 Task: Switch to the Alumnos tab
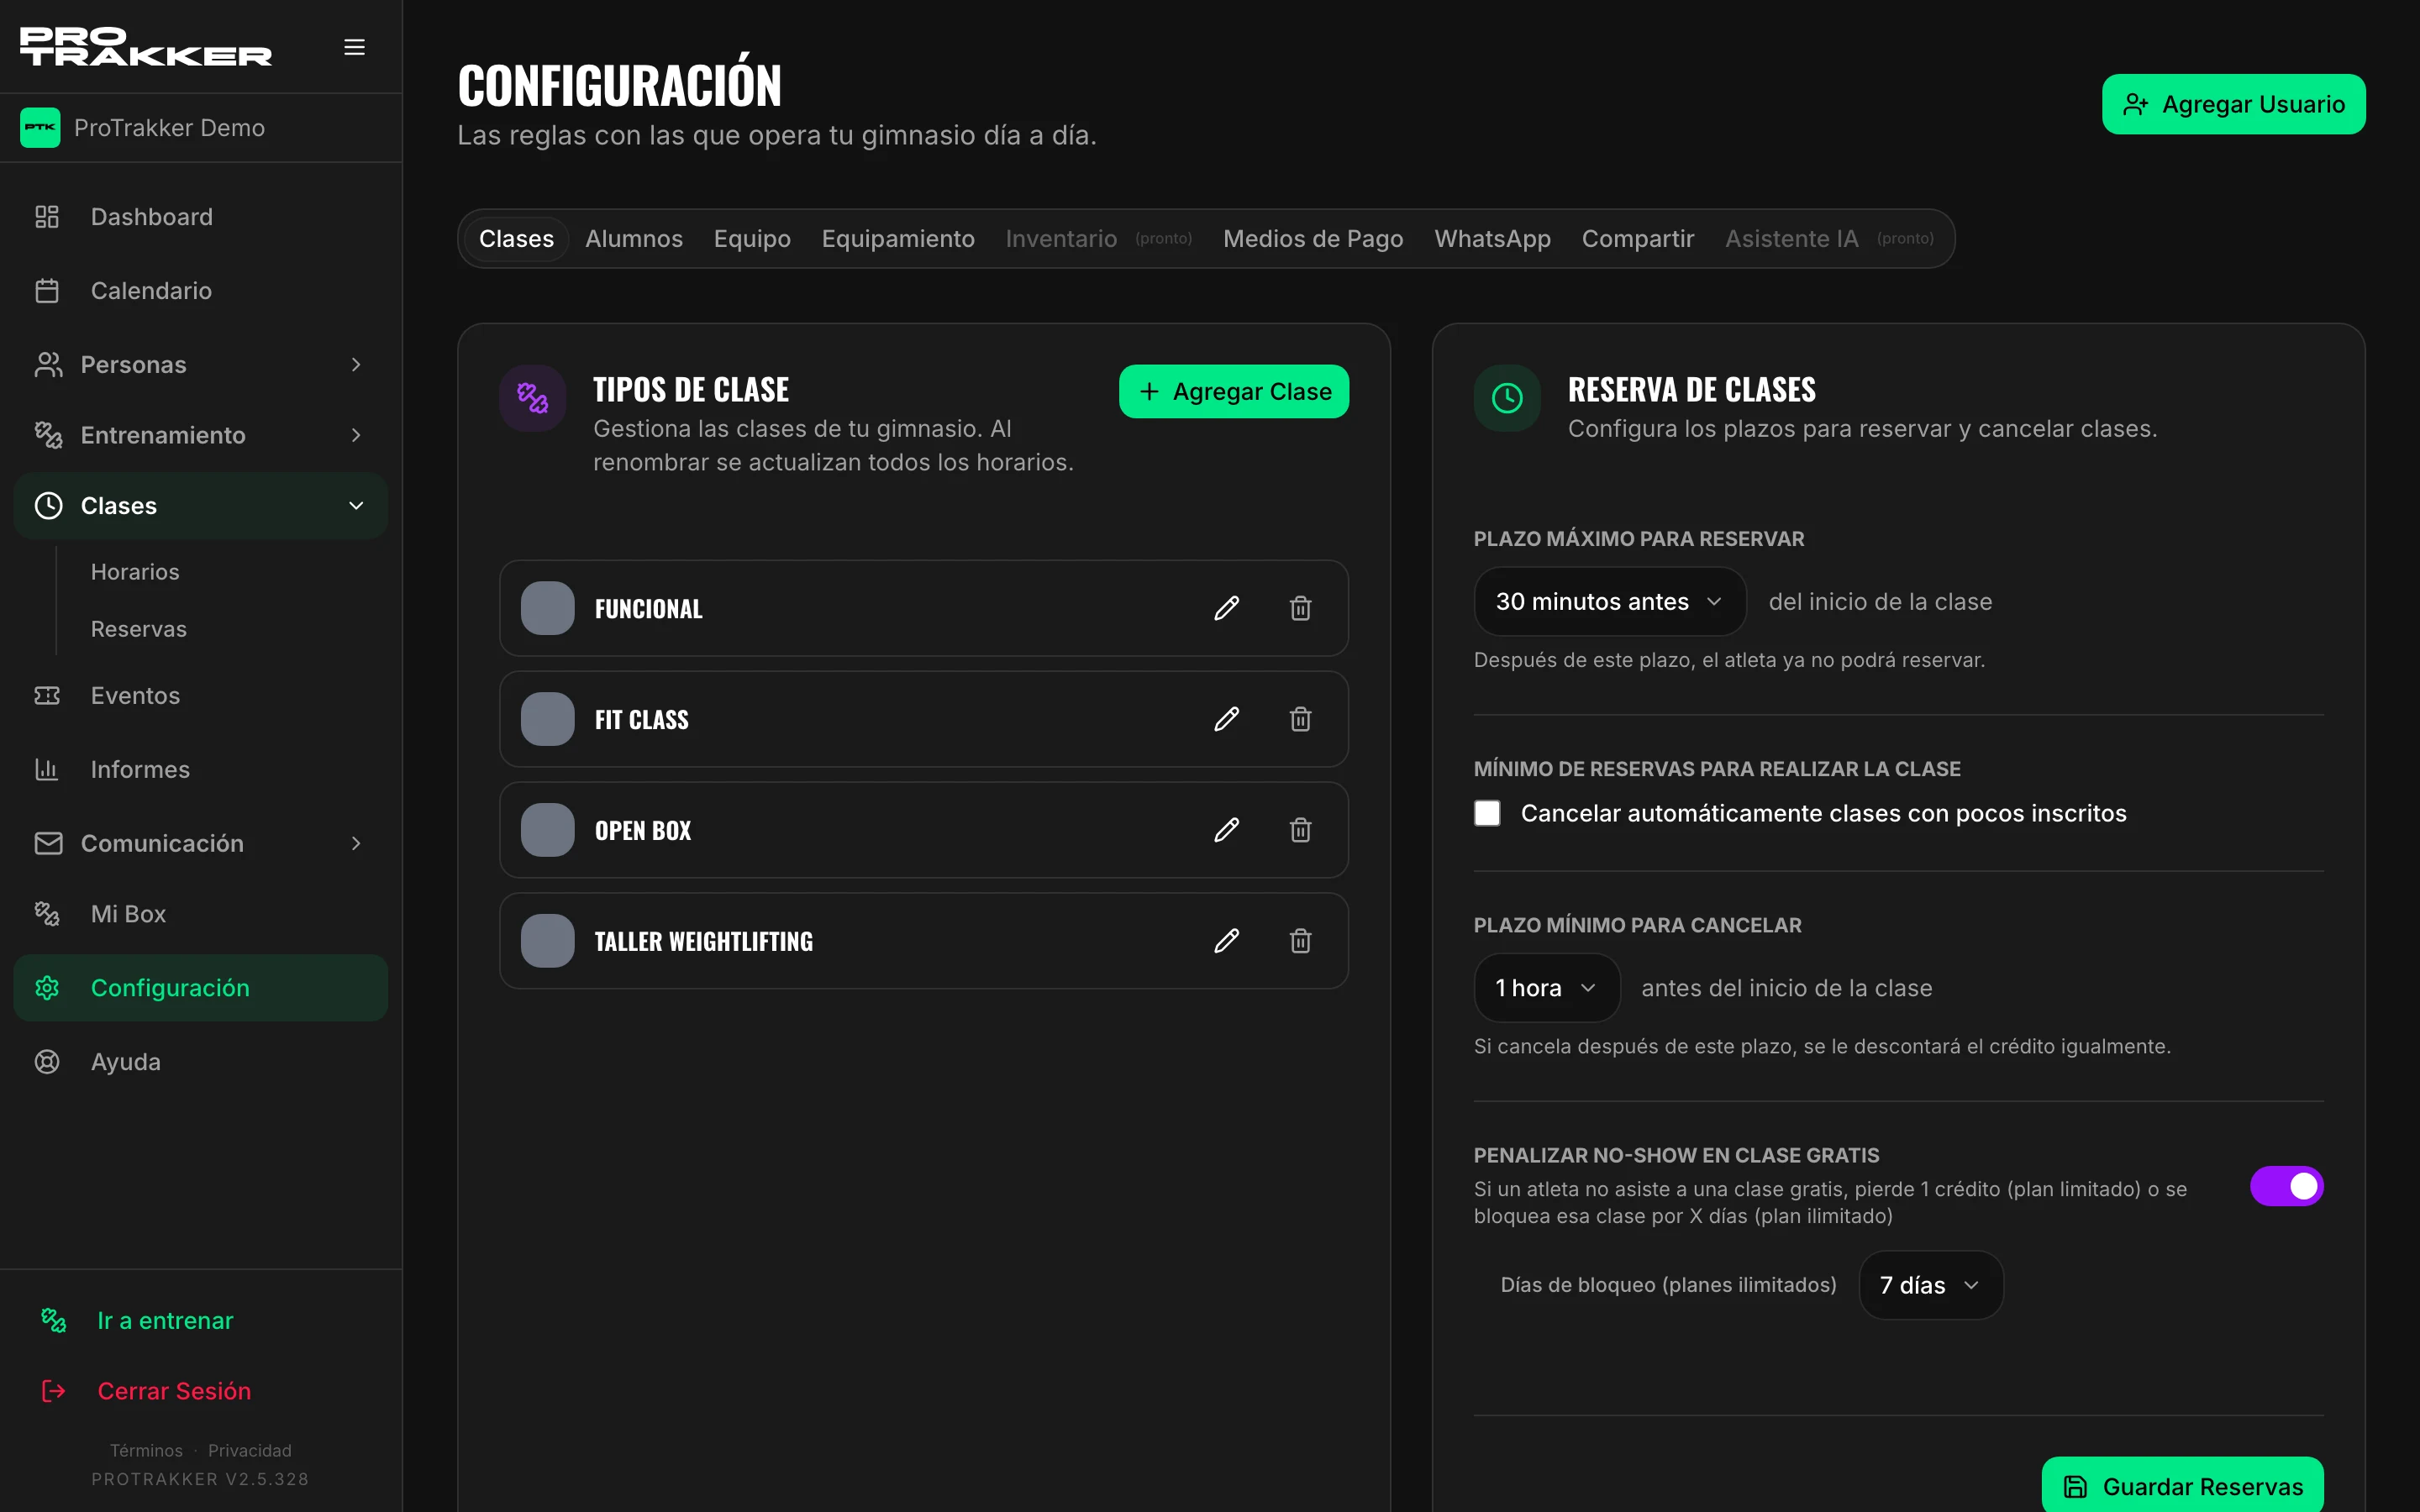coord(634,239)
